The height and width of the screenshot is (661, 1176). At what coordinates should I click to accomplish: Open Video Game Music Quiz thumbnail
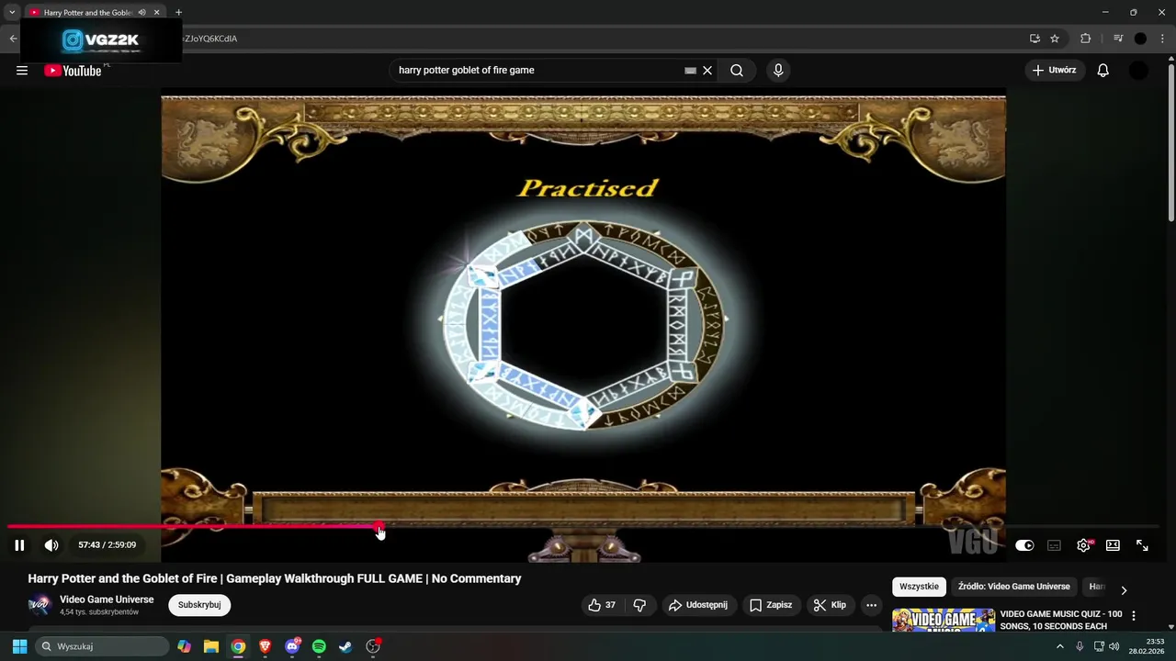[944, 621]
